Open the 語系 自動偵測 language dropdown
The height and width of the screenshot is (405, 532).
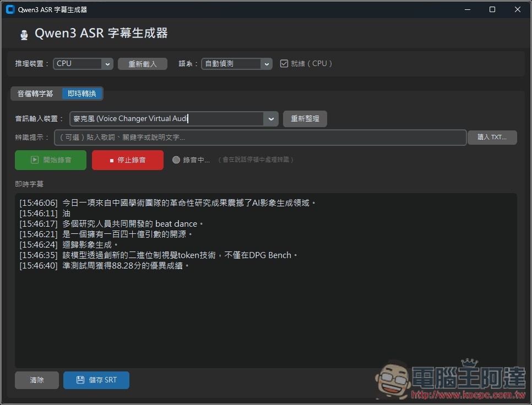pyautogui.click(x=237, y=64)
